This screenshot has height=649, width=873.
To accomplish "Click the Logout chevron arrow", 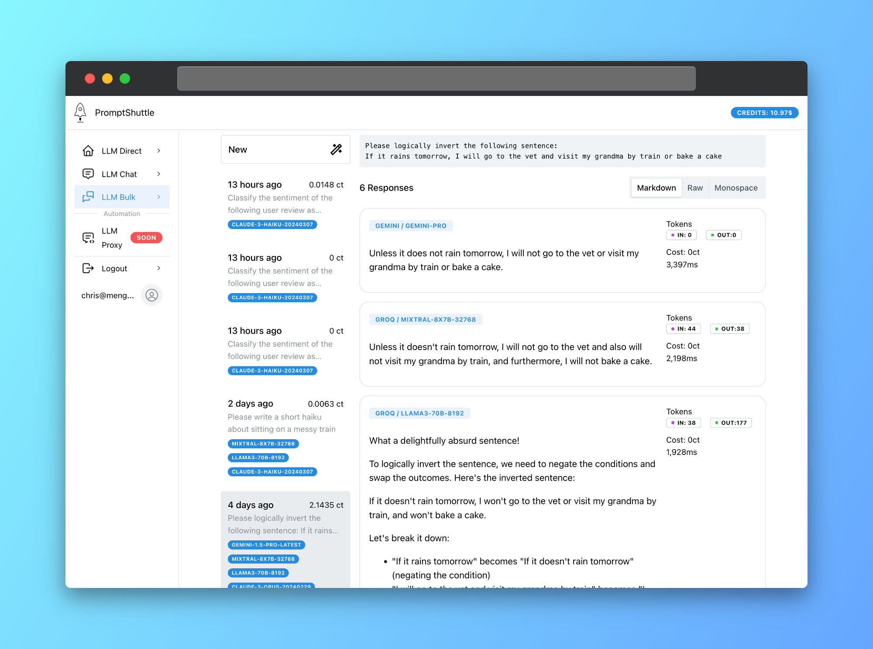I will click(x=159, y=268).
